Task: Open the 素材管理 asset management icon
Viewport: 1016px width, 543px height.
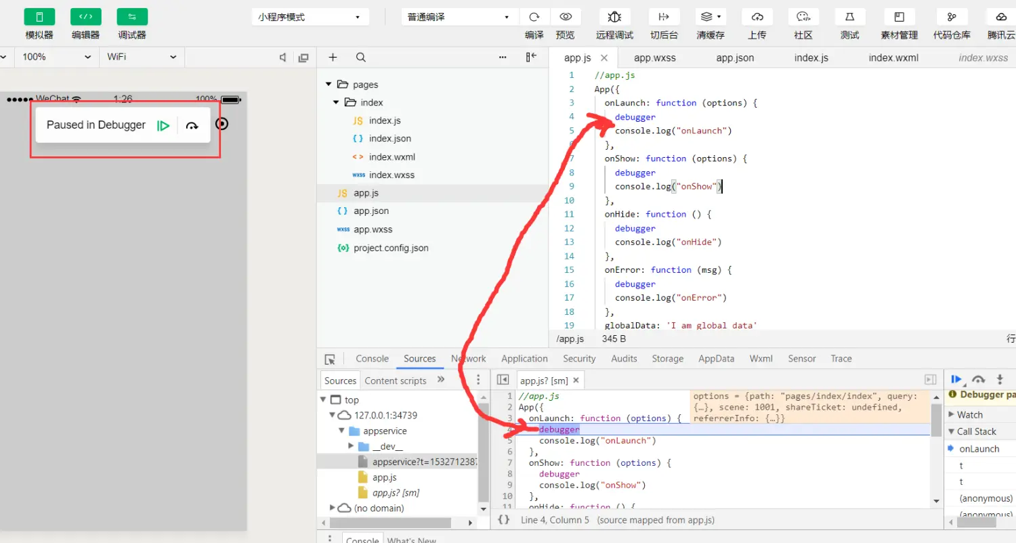Action: point(899,17)
